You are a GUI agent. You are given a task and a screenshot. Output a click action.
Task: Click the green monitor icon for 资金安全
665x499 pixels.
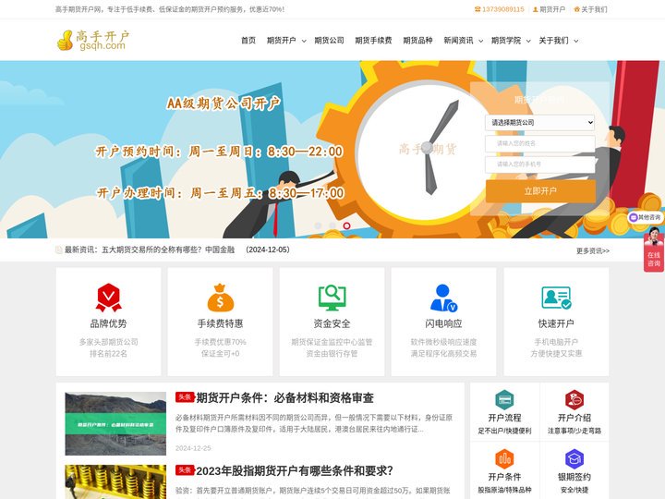coord(332,298)
